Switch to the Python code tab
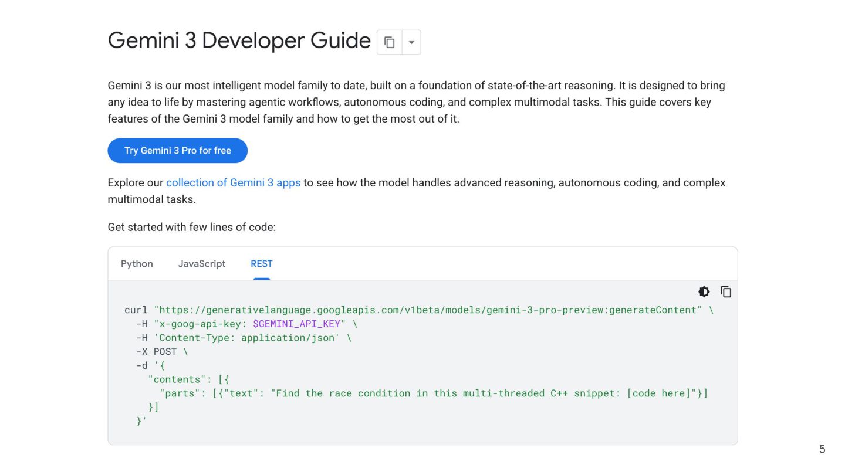Viewport: 845px width, 475px height. 137,264
